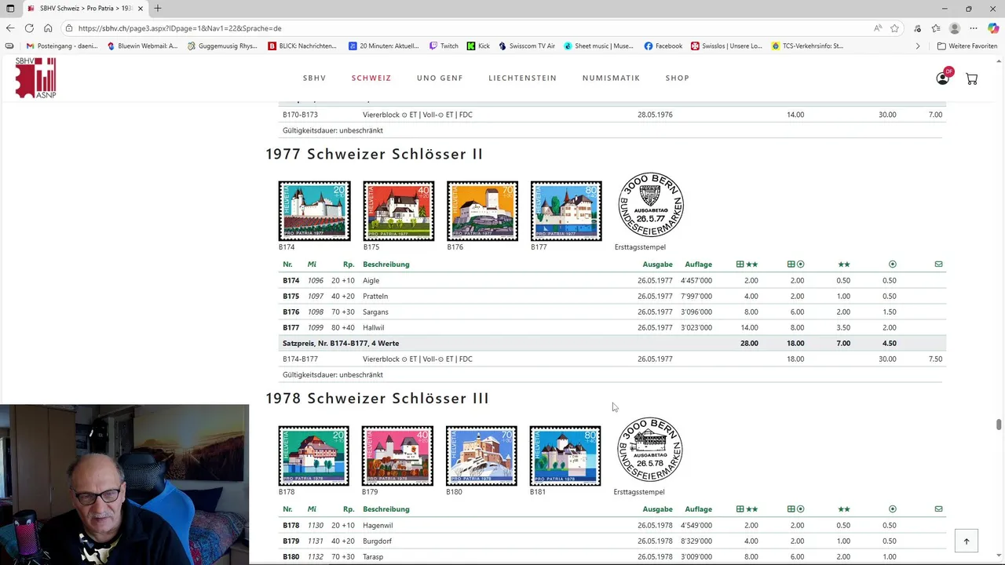Open the Swisslos bookmark

click(726, 46)
